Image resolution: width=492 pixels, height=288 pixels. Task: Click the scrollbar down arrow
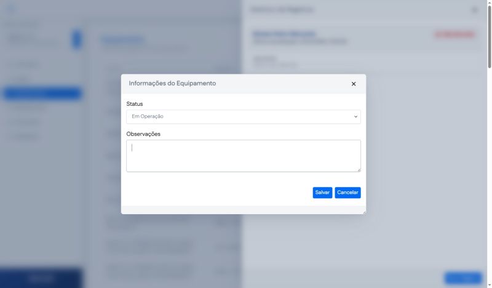[489, 284]
